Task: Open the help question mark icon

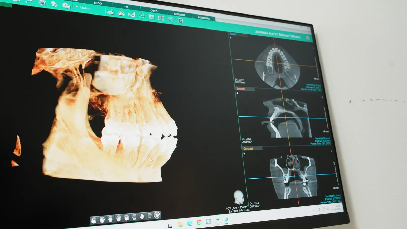Action: 180,21
